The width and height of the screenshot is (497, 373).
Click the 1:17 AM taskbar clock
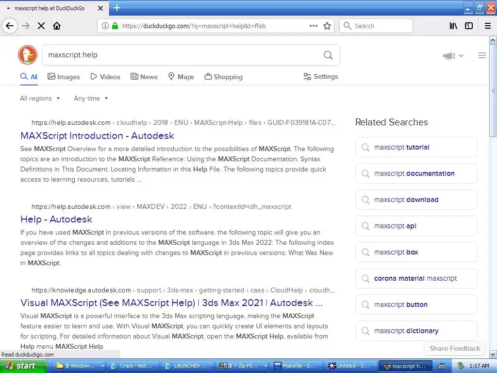coord(479,366)
